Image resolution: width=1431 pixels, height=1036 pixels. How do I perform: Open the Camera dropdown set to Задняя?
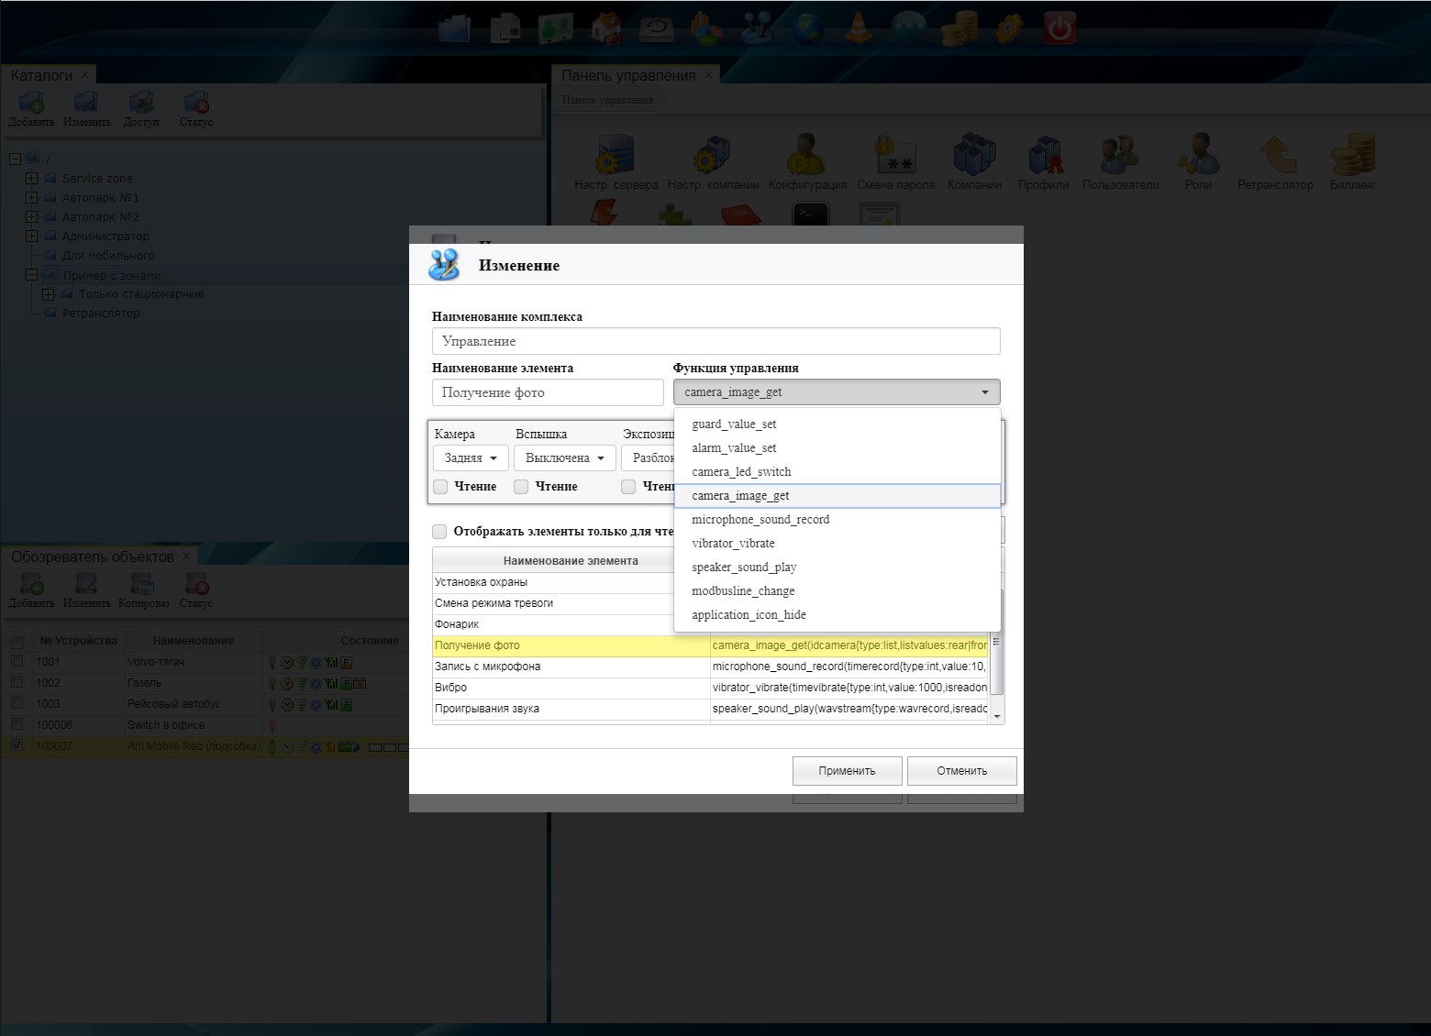point(471,457)
